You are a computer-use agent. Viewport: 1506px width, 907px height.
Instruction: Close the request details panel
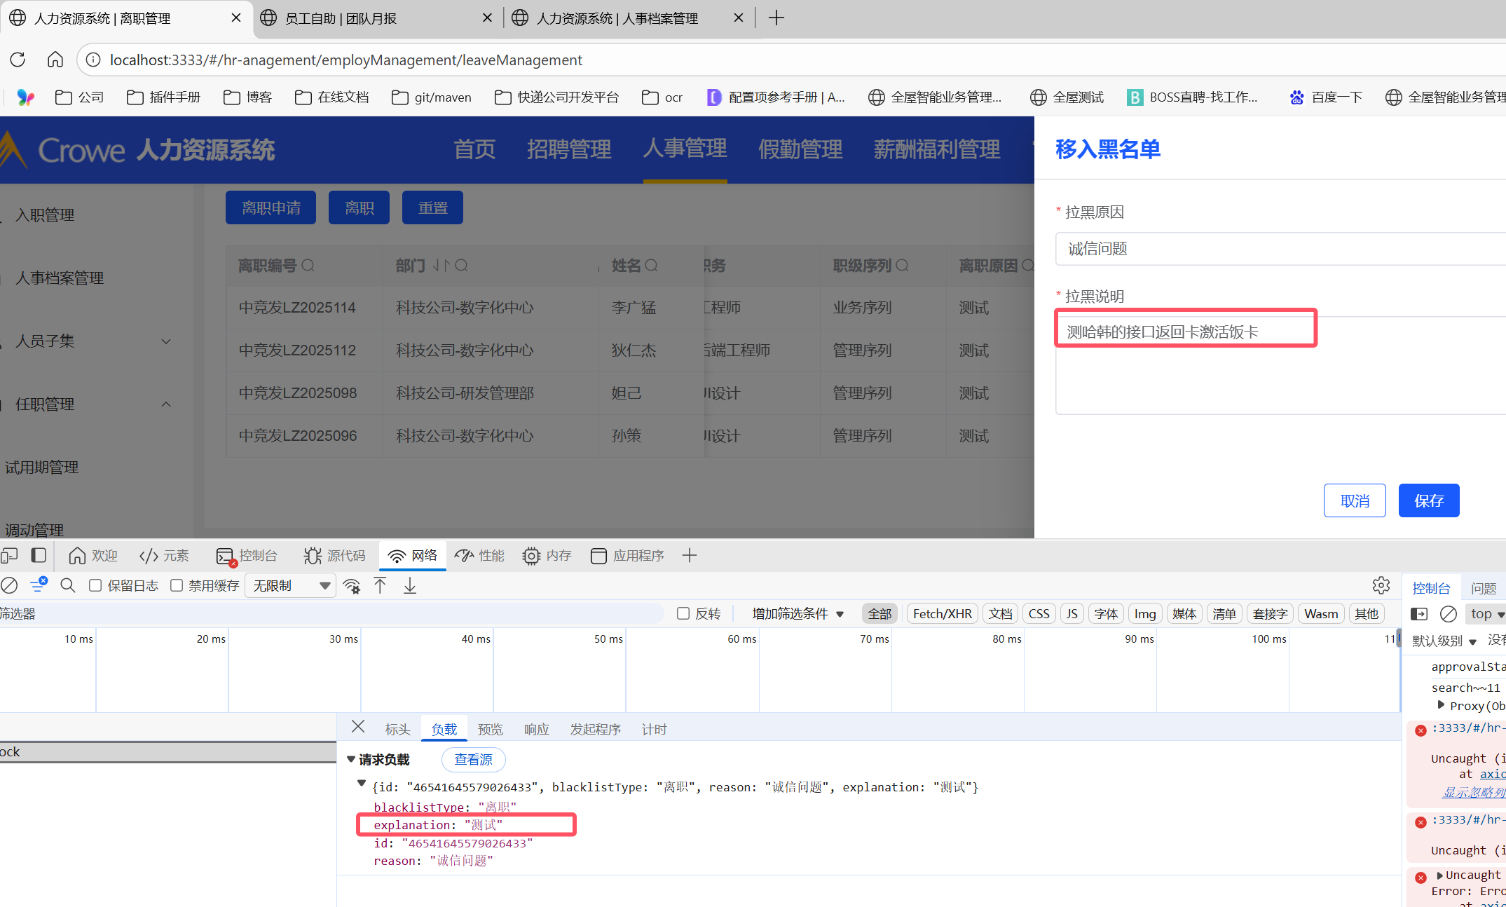(x=358, y=727)
